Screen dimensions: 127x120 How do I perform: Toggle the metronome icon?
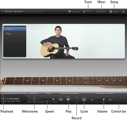click(34, 100)
